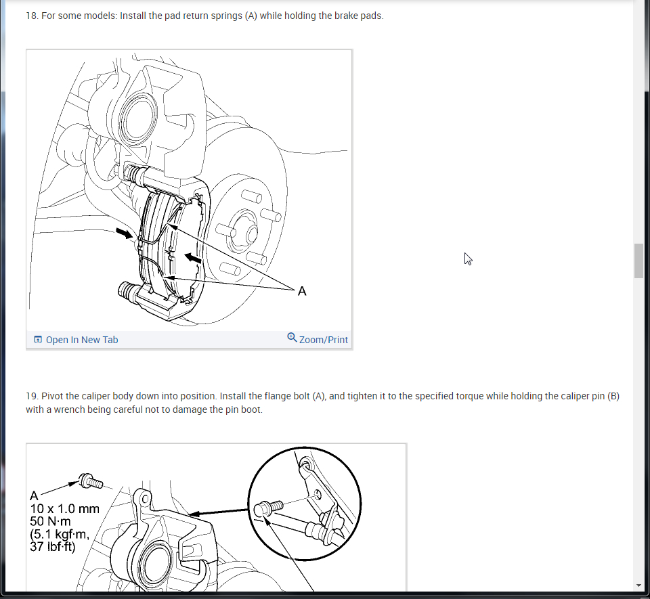Click the vertical scrollbar thumb

[x=638, y=261]
